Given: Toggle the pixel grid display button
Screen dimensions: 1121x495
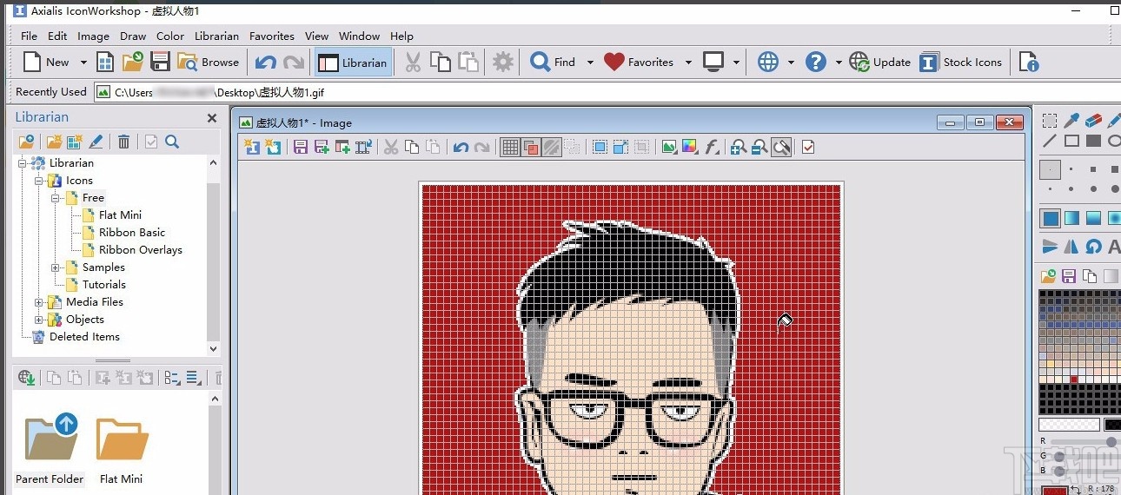Looking at the screenshot, I should coord(511,147).
